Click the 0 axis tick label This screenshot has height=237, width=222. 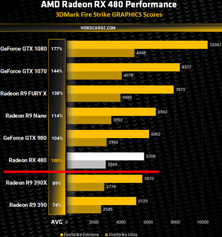pos(67,222)
